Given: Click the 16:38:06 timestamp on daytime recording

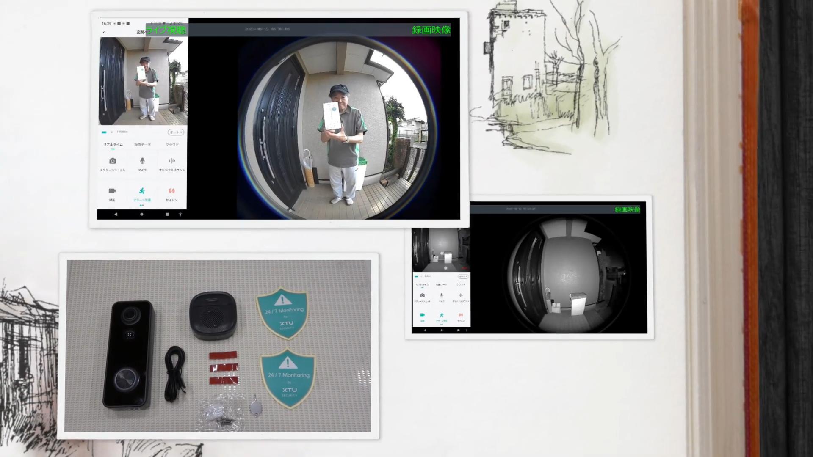Looking at the screenshot, I should 267,29.
